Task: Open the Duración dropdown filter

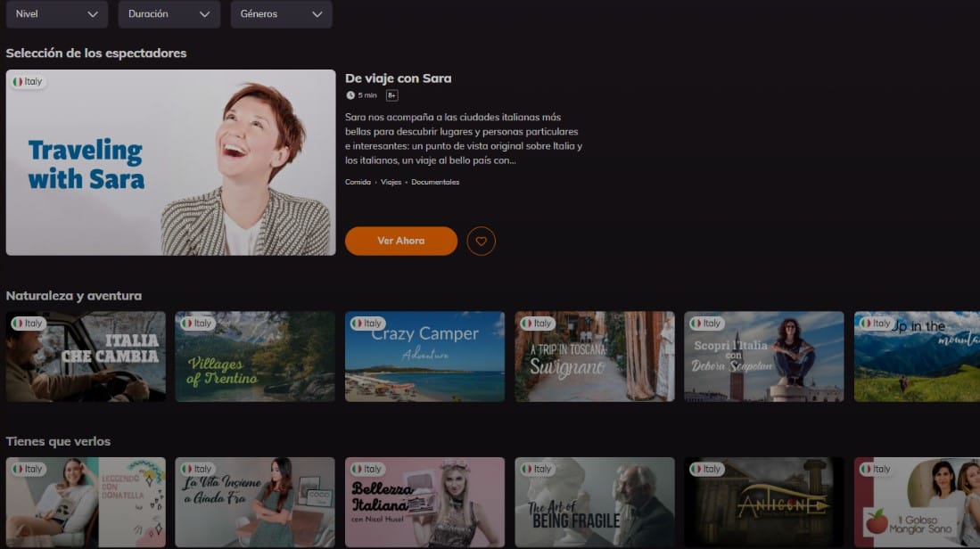Action: [x=169, y=14]
